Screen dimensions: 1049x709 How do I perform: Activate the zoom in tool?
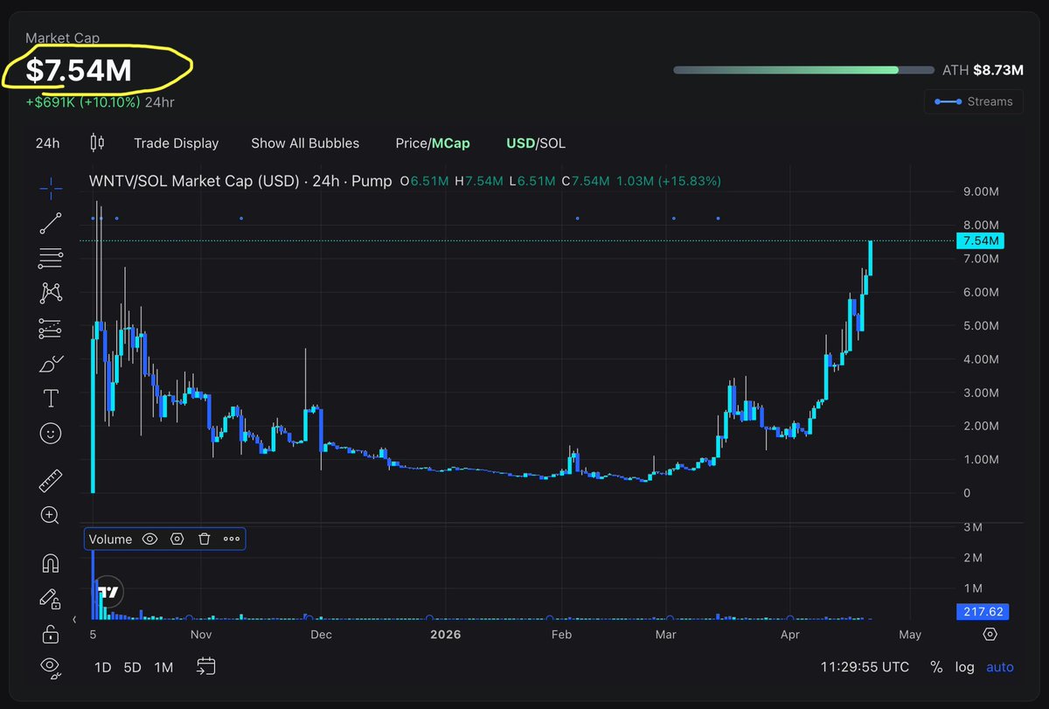(x=51, y=516)
